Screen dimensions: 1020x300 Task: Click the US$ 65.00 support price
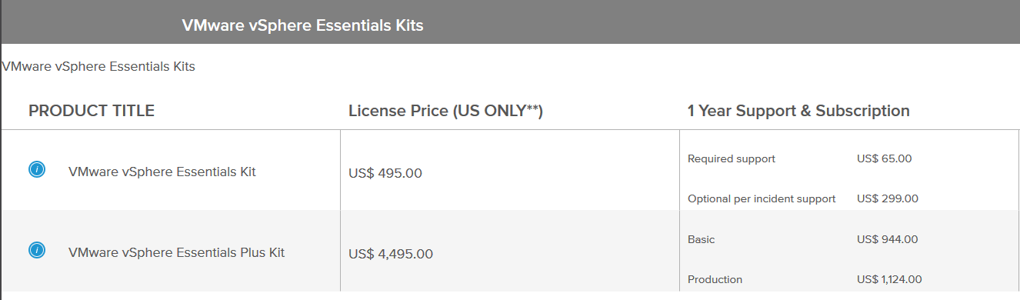884,159
